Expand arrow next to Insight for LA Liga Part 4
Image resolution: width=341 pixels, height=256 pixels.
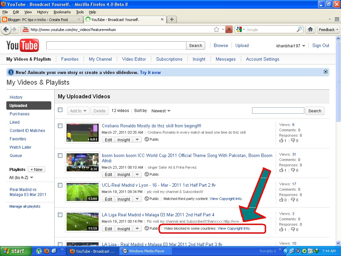[x=137, y=229]
